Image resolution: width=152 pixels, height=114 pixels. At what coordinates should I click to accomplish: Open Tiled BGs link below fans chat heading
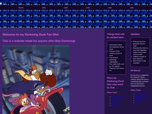point(115,101)
